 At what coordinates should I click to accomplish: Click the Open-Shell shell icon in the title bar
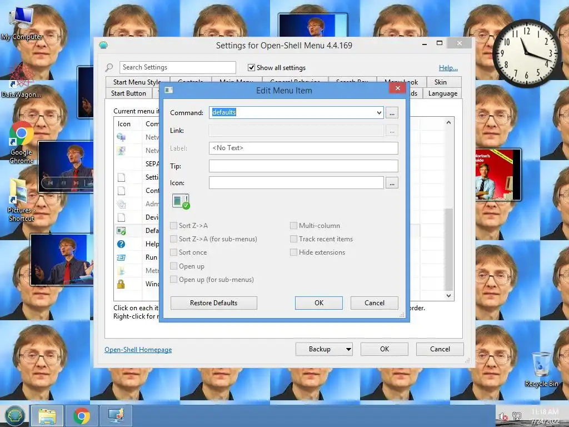[103, 46]
